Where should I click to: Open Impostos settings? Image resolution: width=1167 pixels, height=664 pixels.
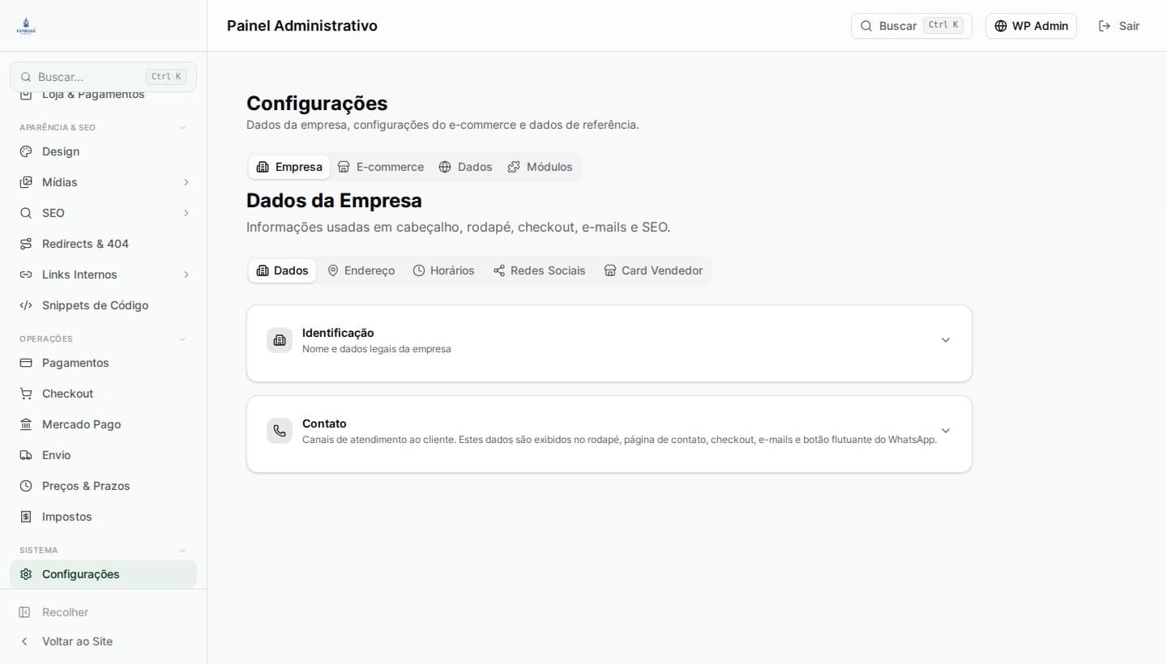(x=66, y=517)
